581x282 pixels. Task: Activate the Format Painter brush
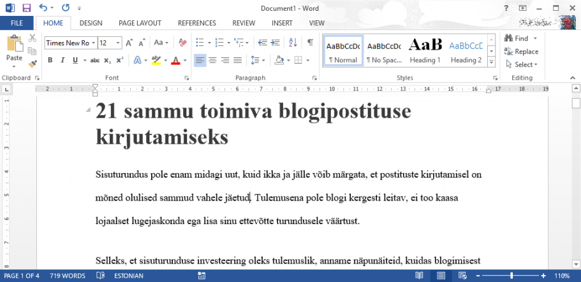33,64
